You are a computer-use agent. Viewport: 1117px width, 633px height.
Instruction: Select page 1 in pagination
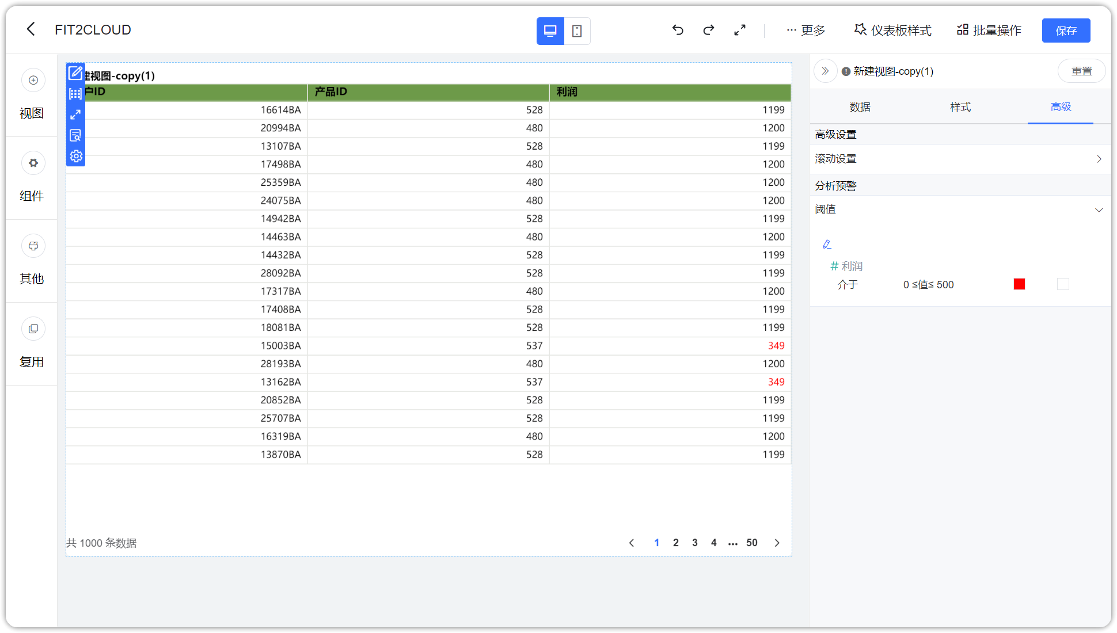(x=656, y=543)
